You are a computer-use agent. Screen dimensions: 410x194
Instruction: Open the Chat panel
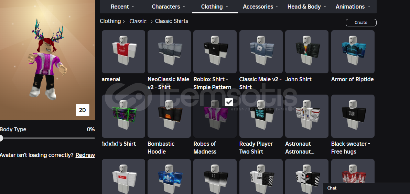click(367, 188)
